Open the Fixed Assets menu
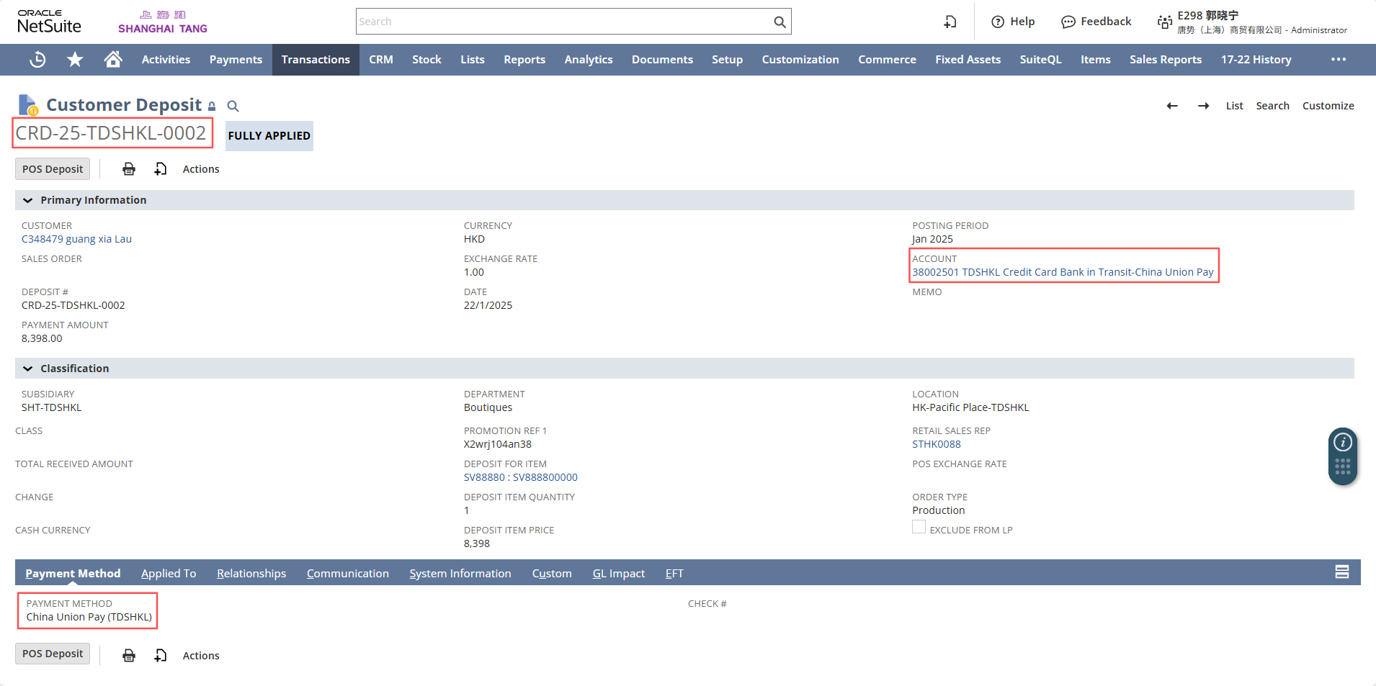The height and width of the screenshot is (686, 1376). coord(968,60)
